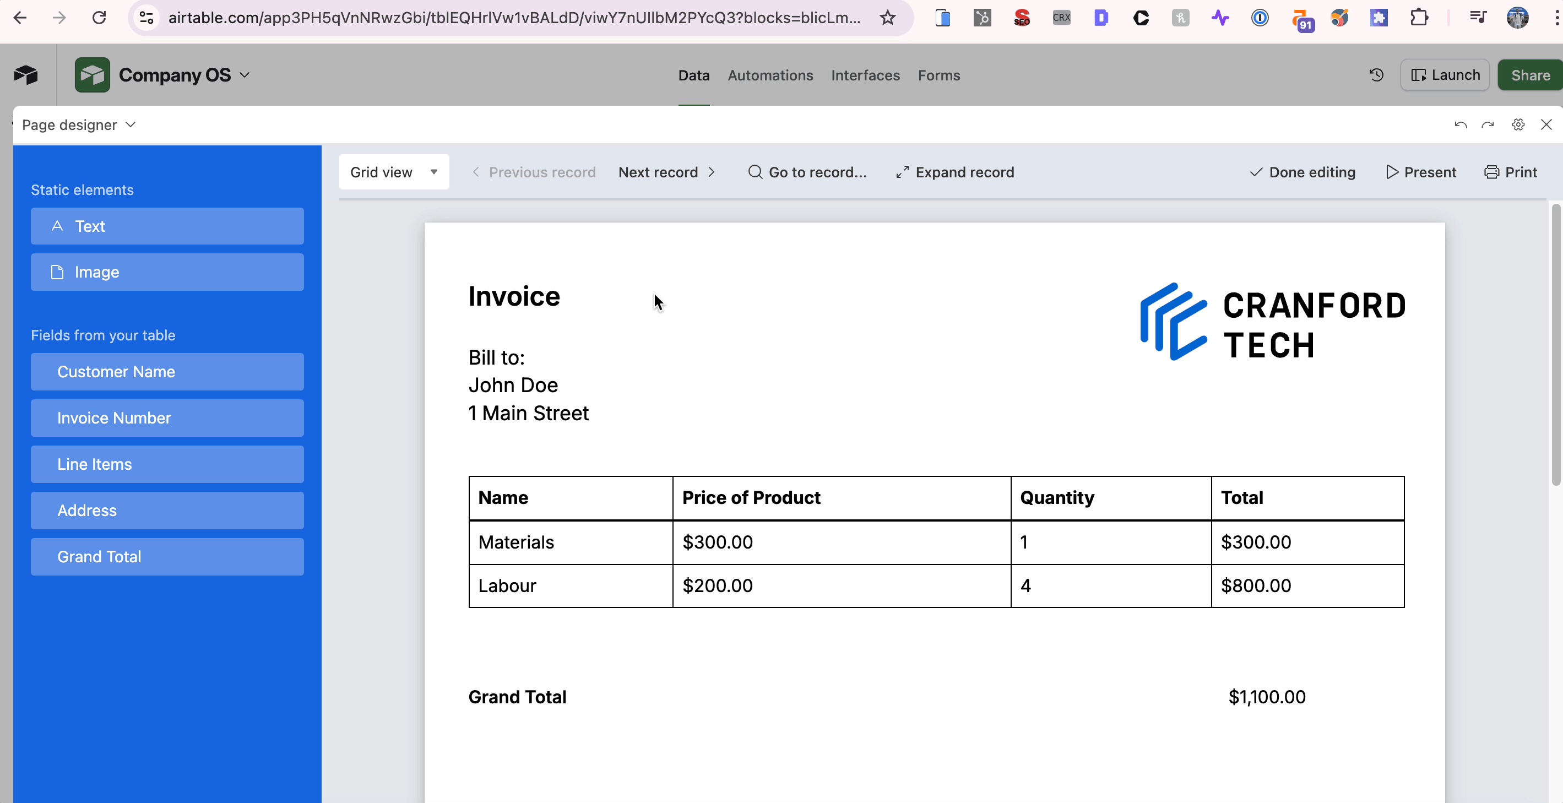
Task: Open the browser extensions puzzle icon
Action: (x=1419, y=18)
